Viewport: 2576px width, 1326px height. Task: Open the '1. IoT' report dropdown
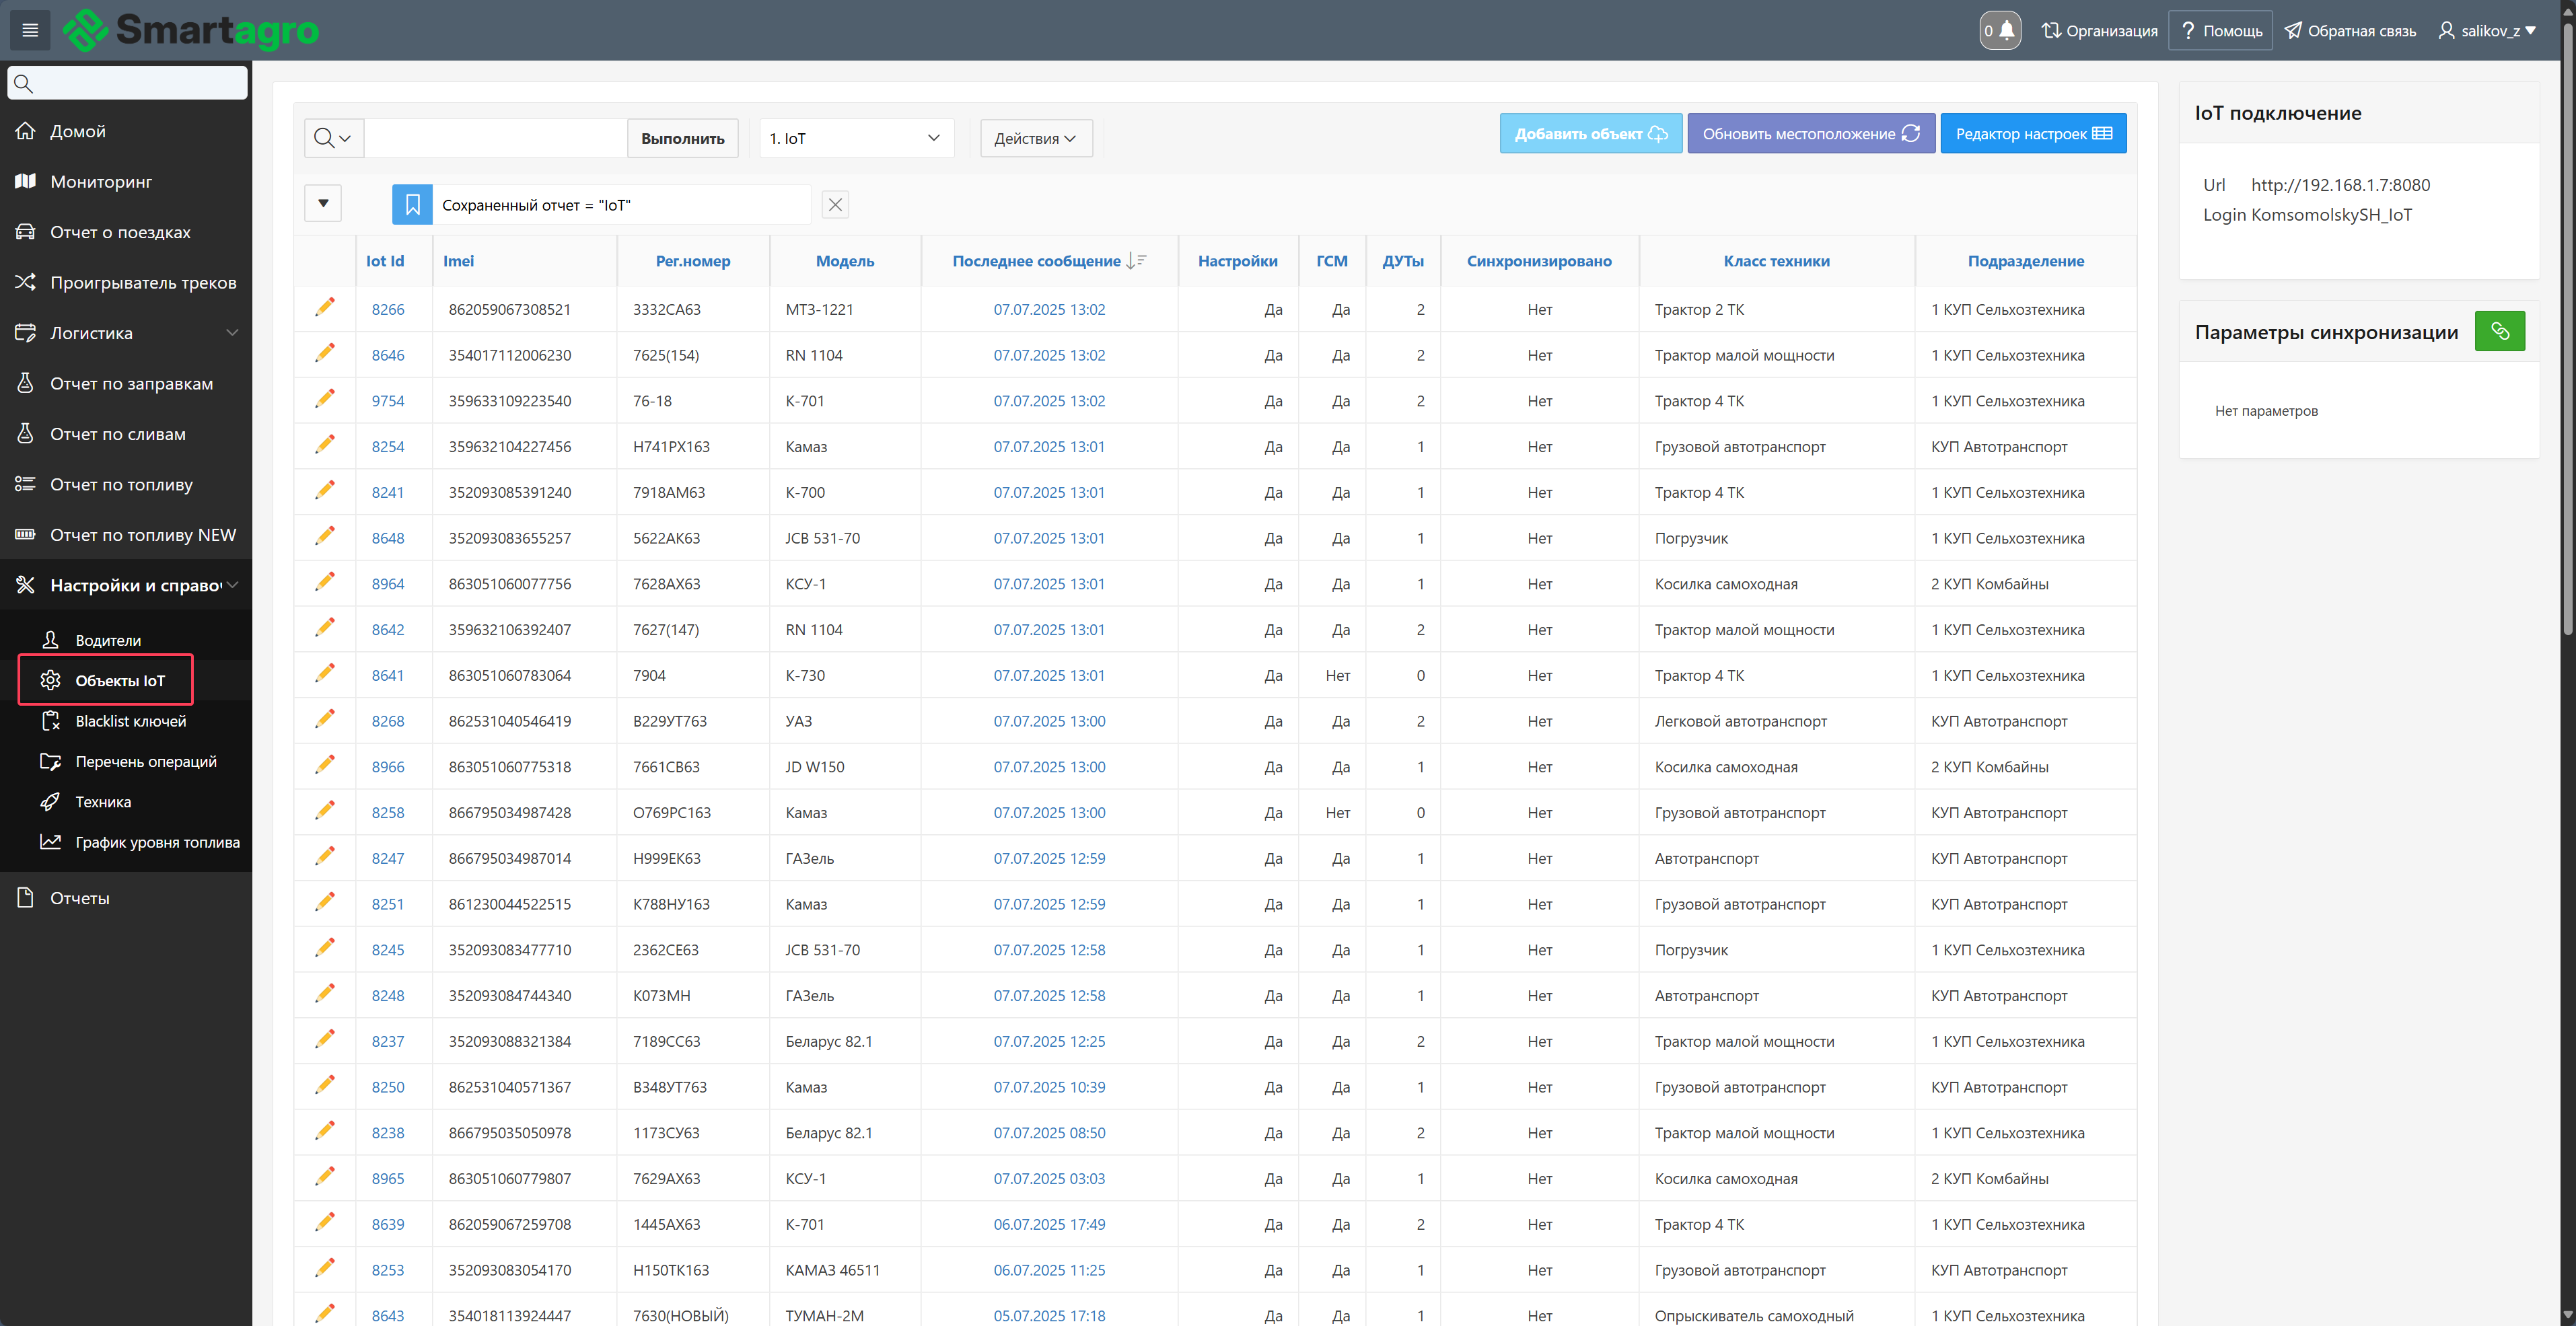pyautogui.click(x=855, y=138)
